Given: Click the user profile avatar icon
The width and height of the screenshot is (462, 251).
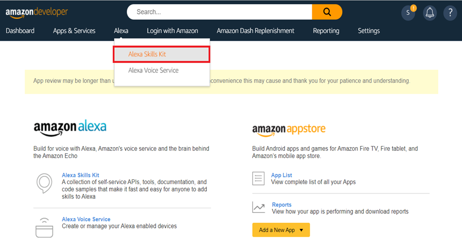Looking at the screenshot, I should [408, 13].
